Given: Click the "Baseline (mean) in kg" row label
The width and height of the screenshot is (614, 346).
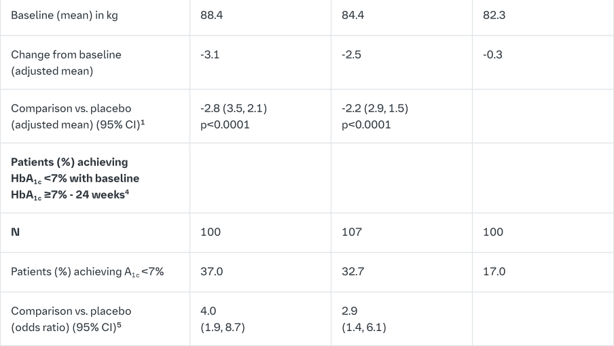Looking at the screenshot, I should coord(64,15).
